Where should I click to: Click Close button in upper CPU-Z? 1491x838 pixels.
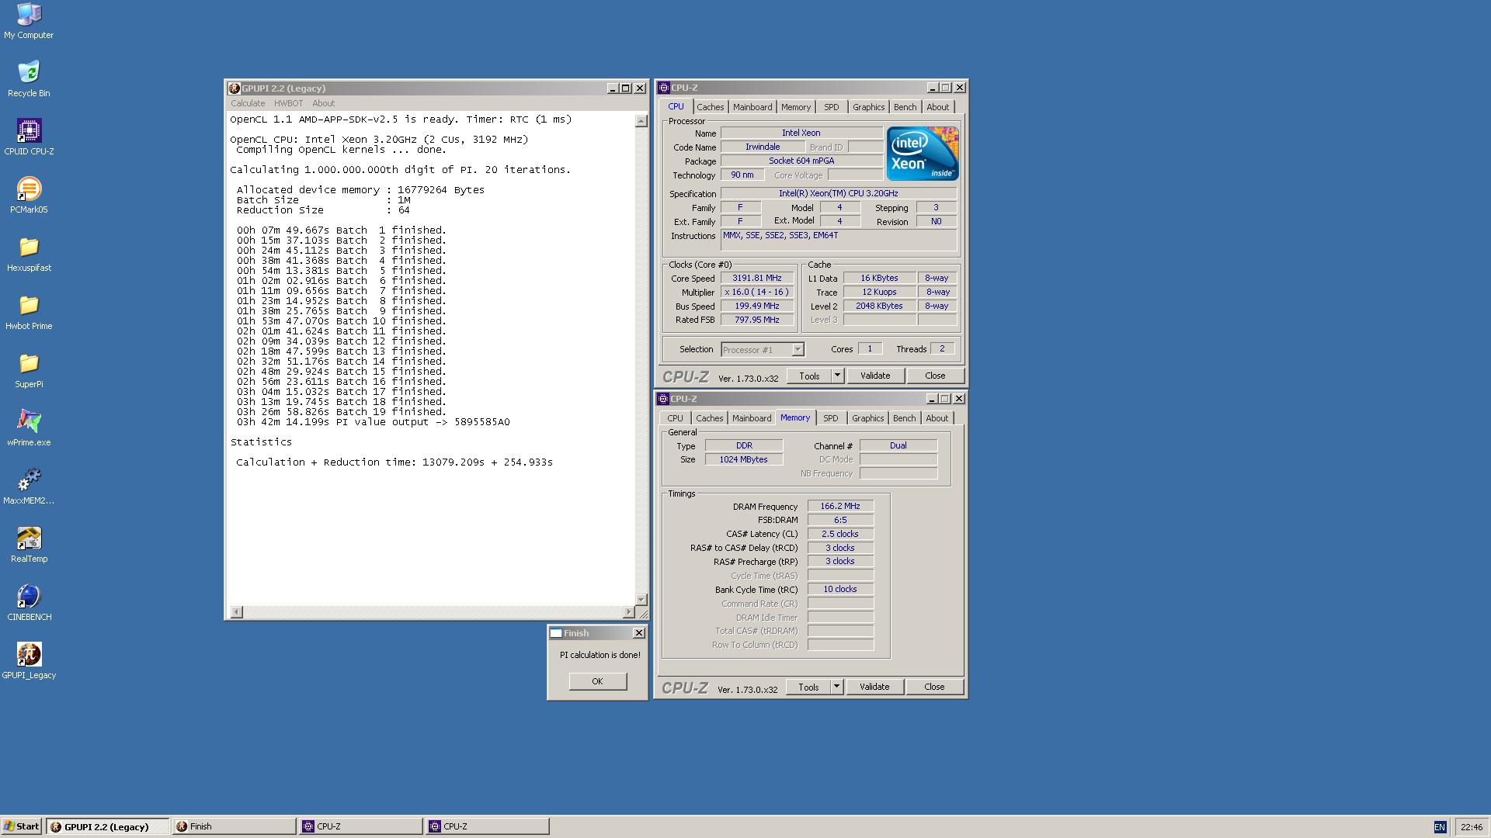pyautogui.click(x=935, y=376)
